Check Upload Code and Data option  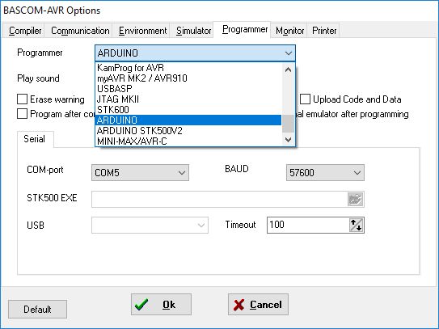305,99
